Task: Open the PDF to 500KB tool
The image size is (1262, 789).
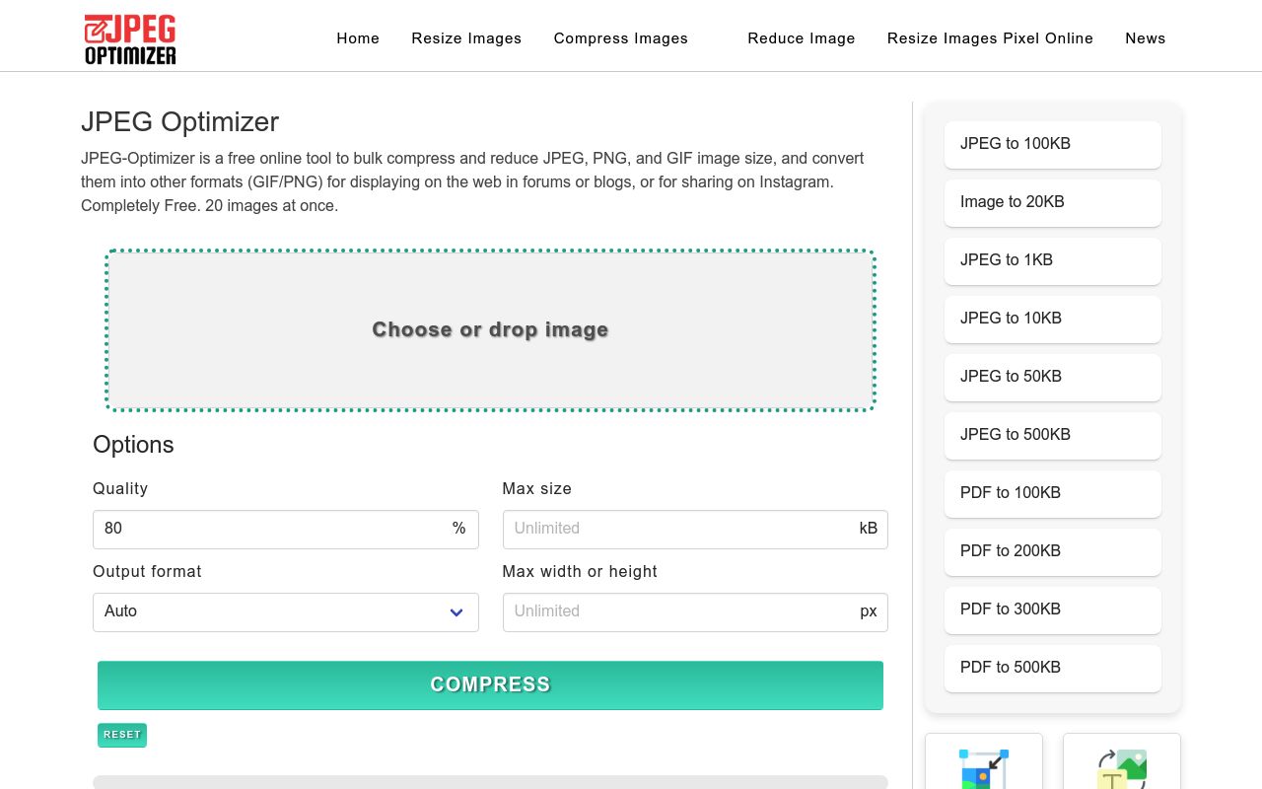Action: point(1052,668)
